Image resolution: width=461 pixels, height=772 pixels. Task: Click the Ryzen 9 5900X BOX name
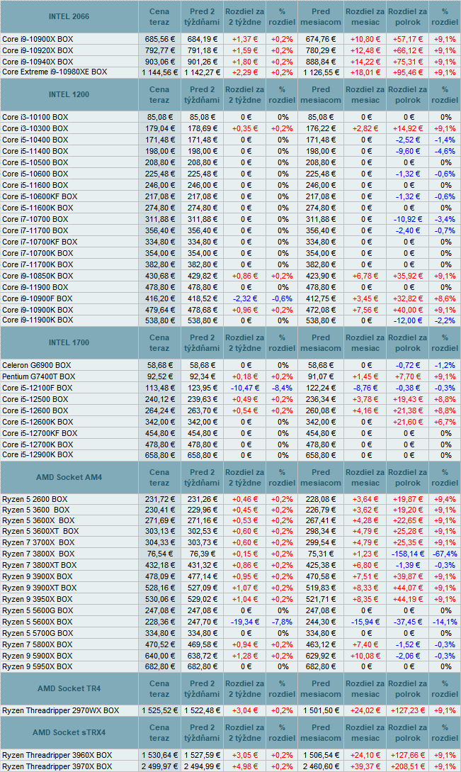(x=38, y=656)
